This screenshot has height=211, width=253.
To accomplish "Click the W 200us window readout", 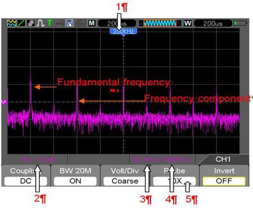I will 213,23.
